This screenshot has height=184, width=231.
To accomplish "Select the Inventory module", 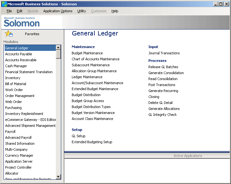I will pos(30,78).
